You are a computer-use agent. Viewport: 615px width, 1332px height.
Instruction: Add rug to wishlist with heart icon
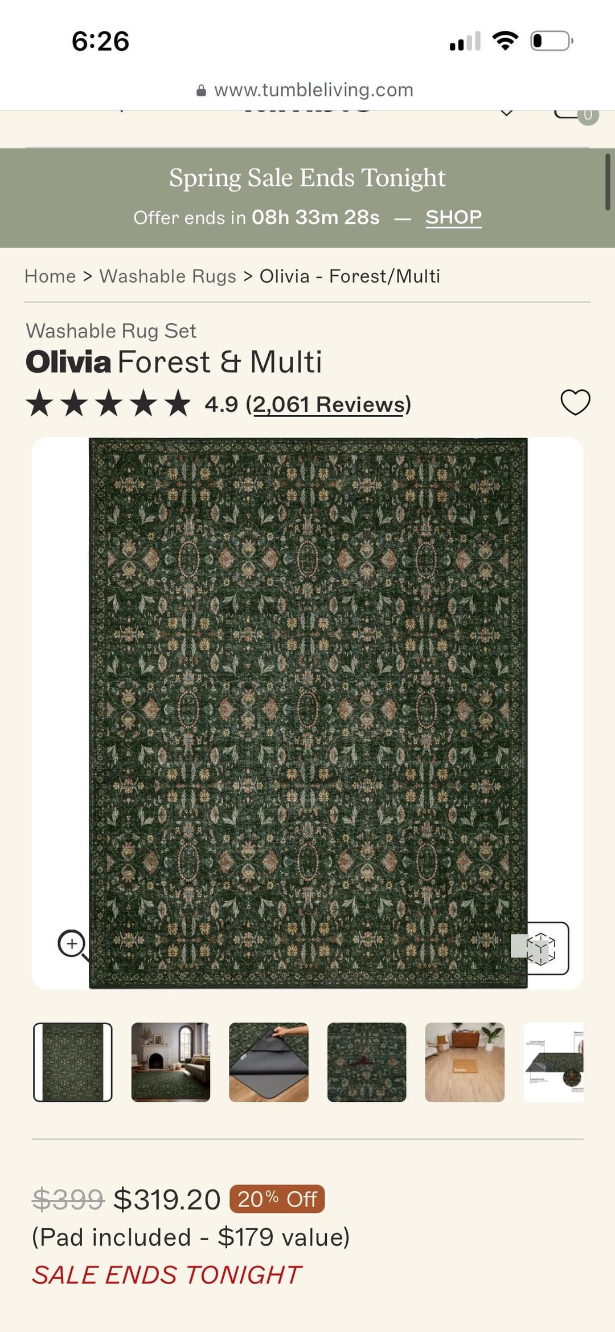[x=575, y=402]
